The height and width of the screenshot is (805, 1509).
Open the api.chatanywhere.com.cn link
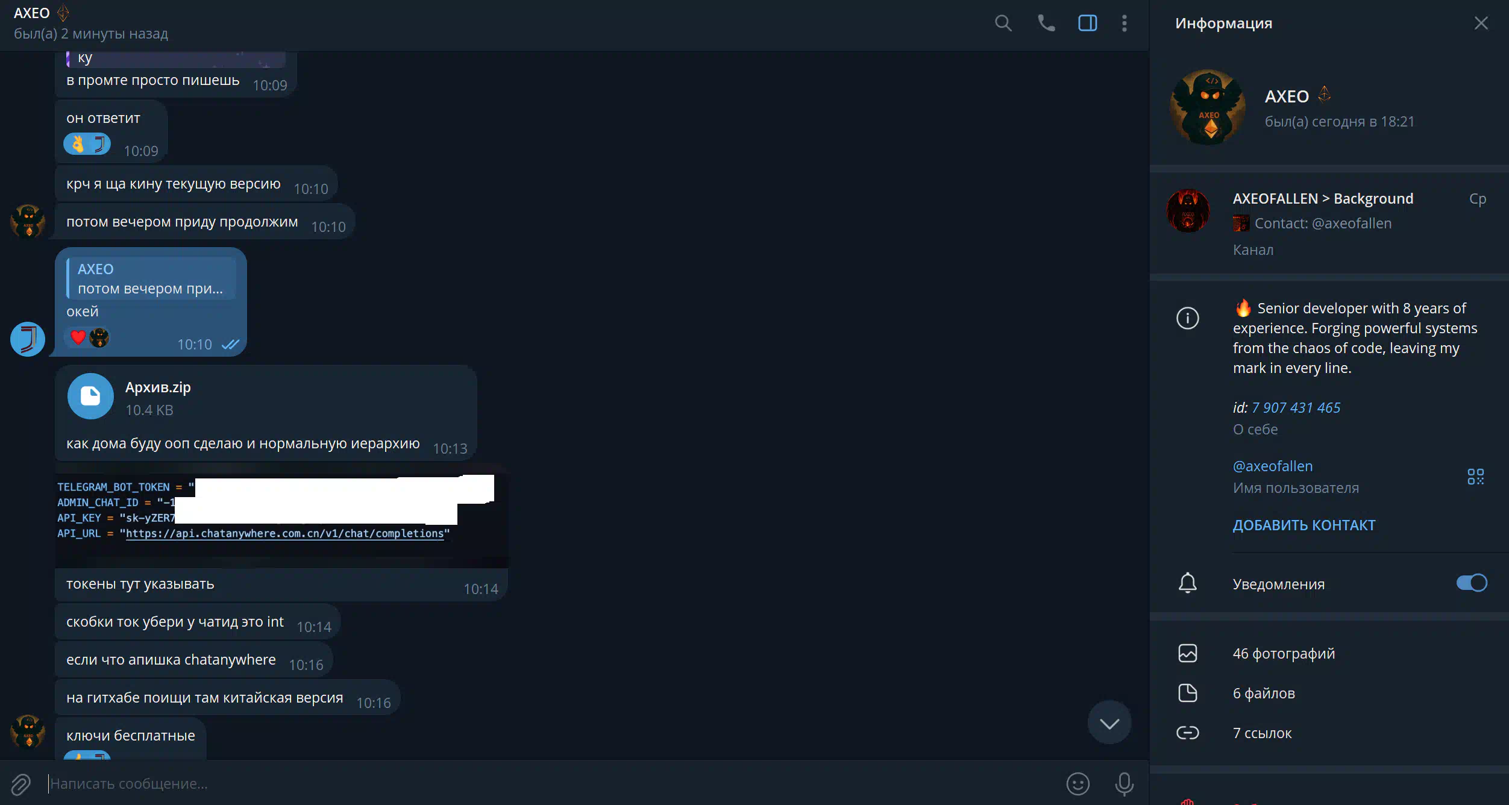pos(285,533)
